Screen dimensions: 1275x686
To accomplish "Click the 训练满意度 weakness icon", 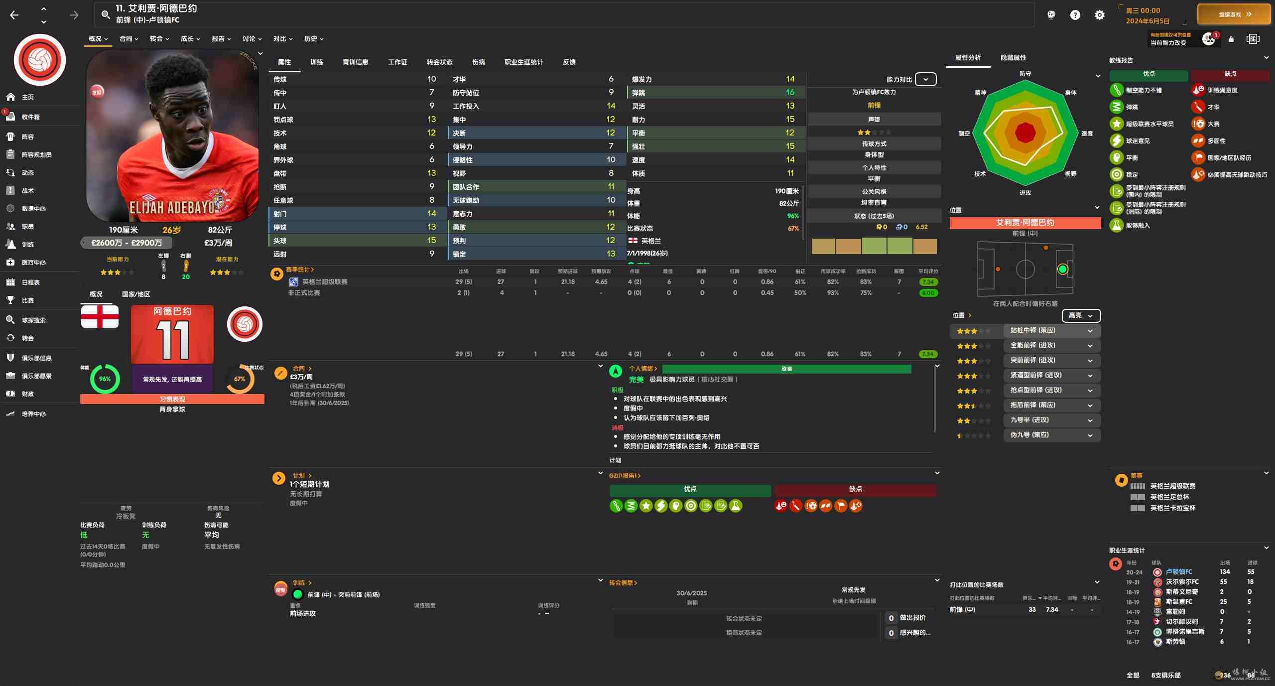I will (x=1198, y=90).
